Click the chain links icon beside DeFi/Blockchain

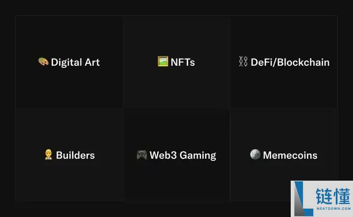tap(243, 61)
